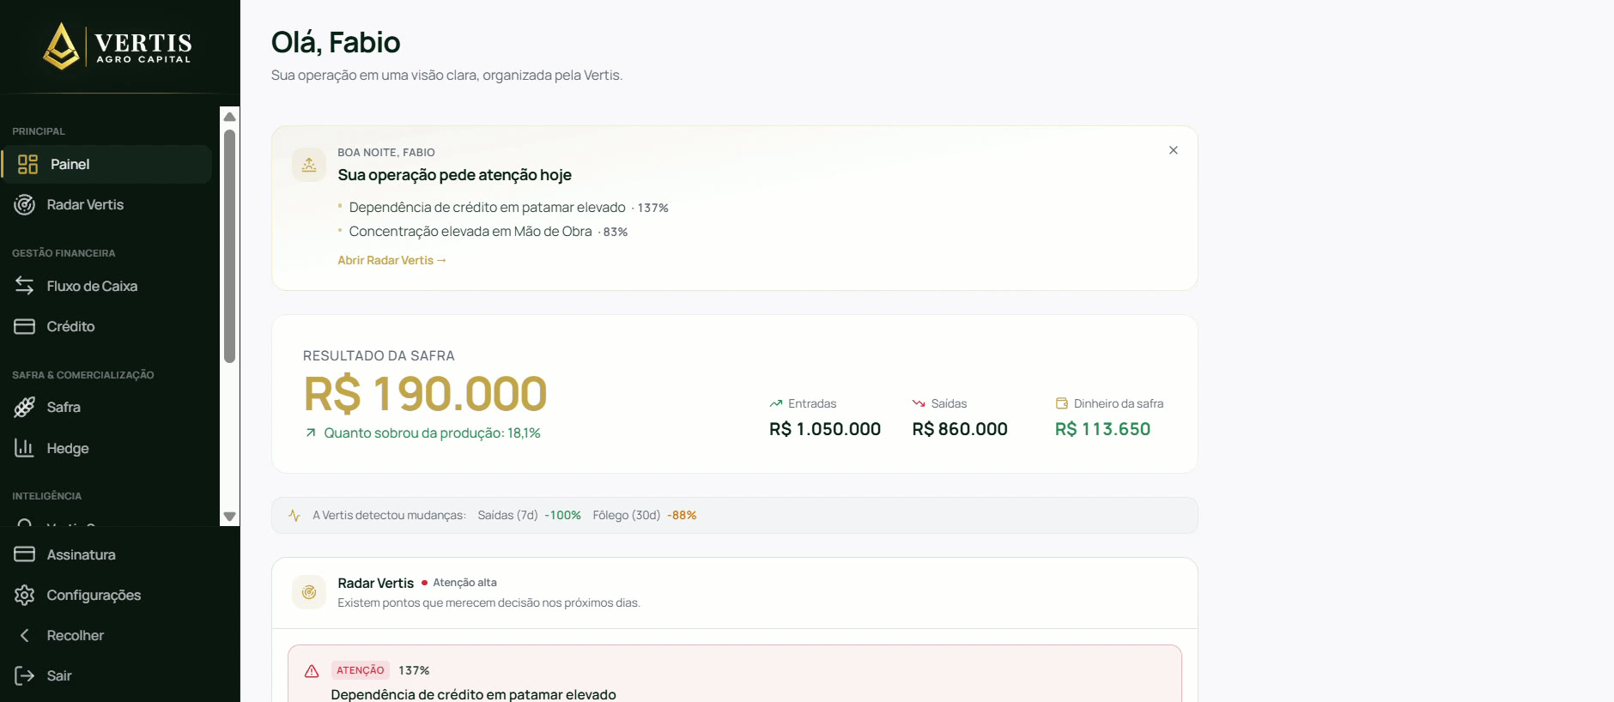Click the Fôlego (30d) -88% change
The height and width of the screenshot is (702, 1614).
coord(644,515)
